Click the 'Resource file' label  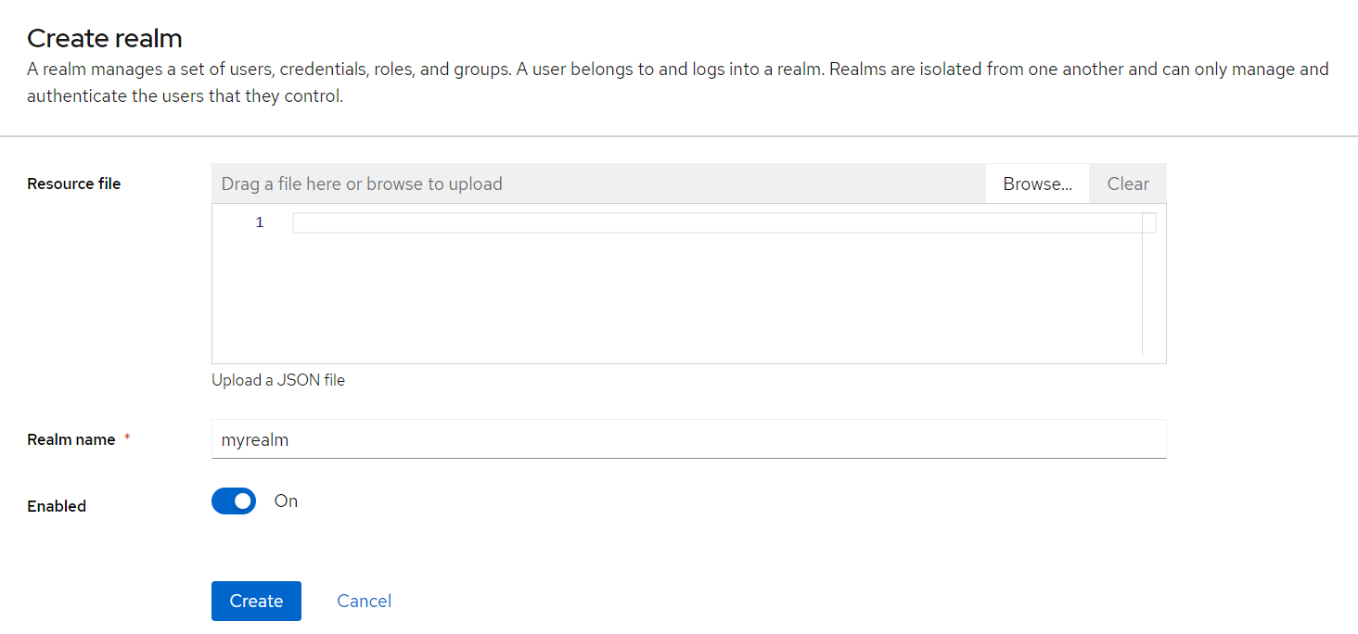pos(74,184)
